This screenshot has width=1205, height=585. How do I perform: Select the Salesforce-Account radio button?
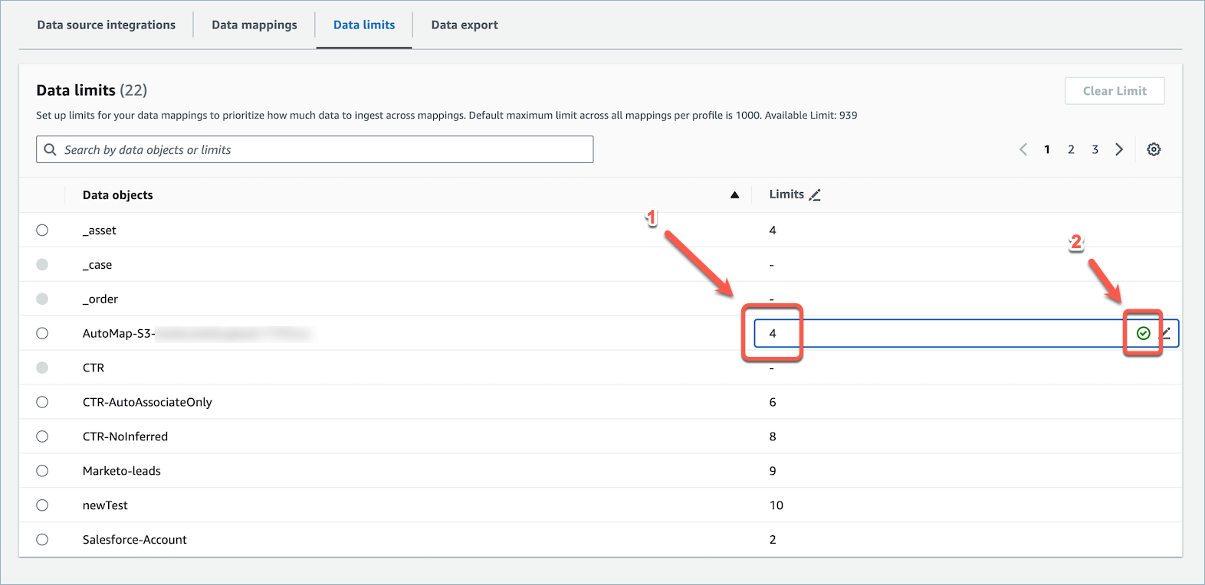click(x=42, y=540)
